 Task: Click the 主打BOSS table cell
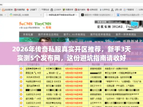96,103
